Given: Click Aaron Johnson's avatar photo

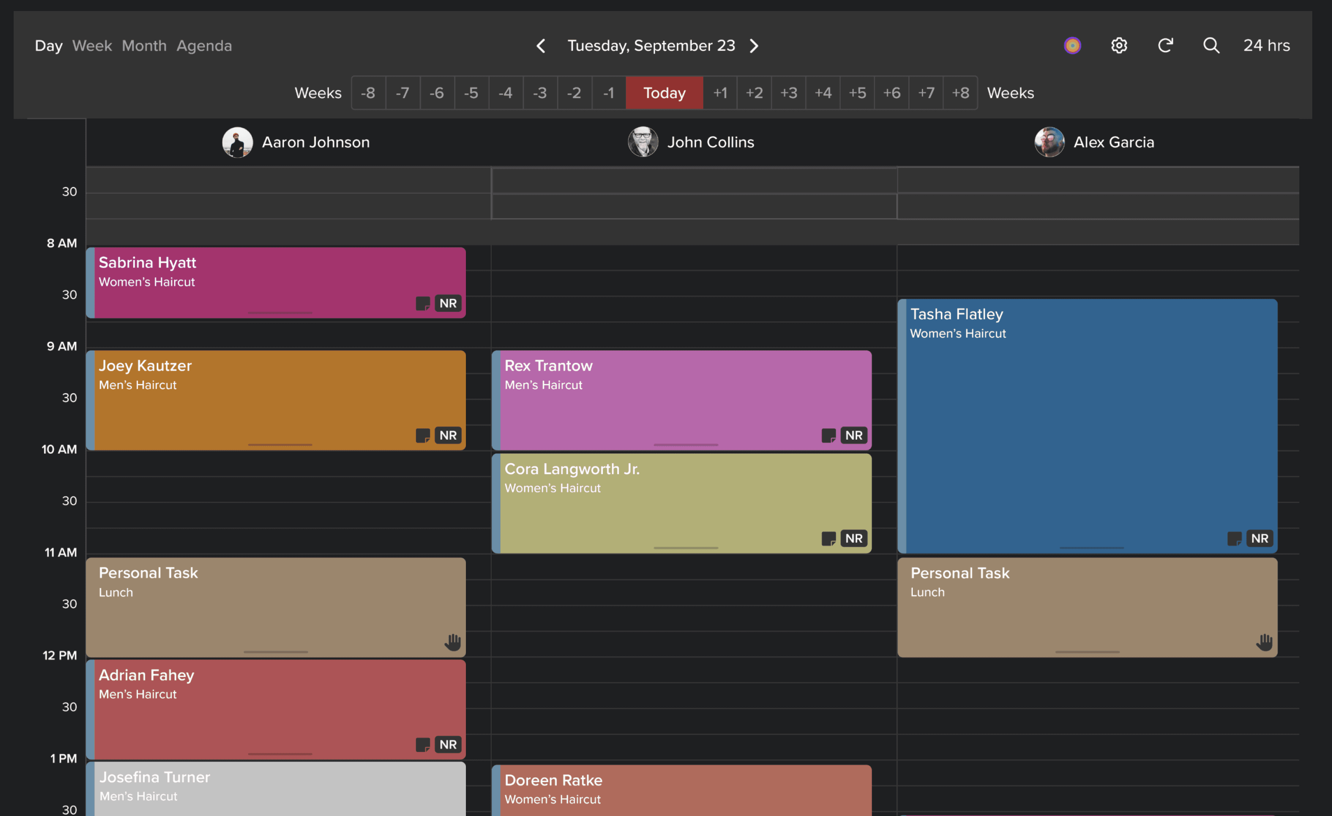Looking at the screenshot, I should [237, 142].
